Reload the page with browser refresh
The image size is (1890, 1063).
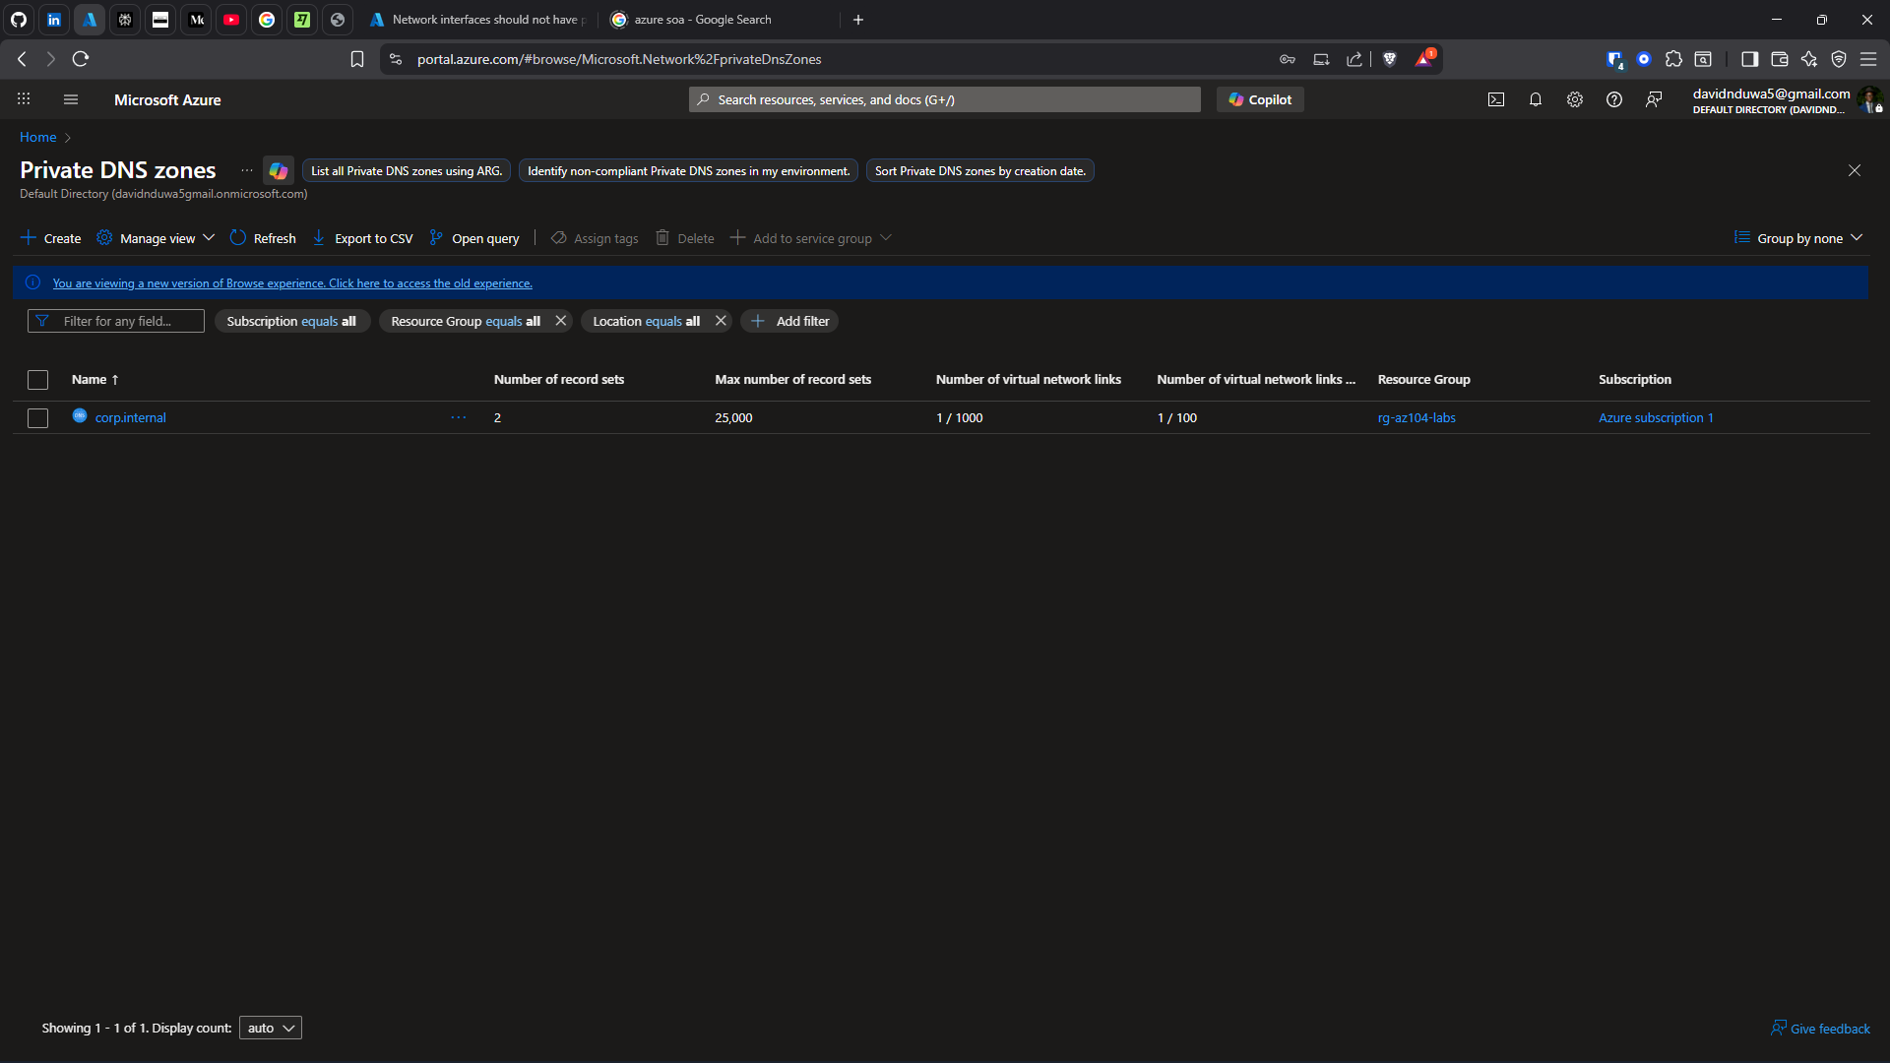click(x=81, y=59)
